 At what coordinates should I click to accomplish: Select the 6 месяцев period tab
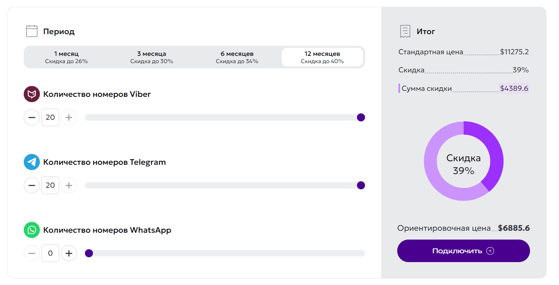[237, 57]
